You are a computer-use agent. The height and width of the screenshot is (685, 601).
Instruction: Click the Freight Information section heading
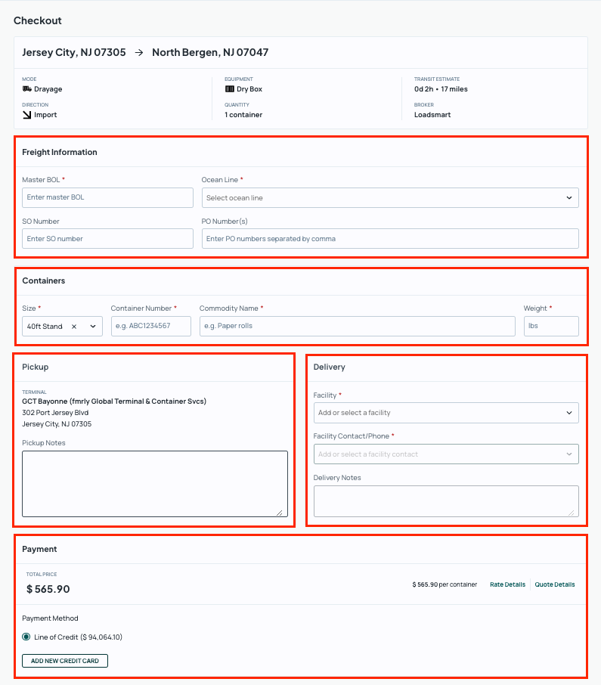pyautogui.click(x=60, y=152)
